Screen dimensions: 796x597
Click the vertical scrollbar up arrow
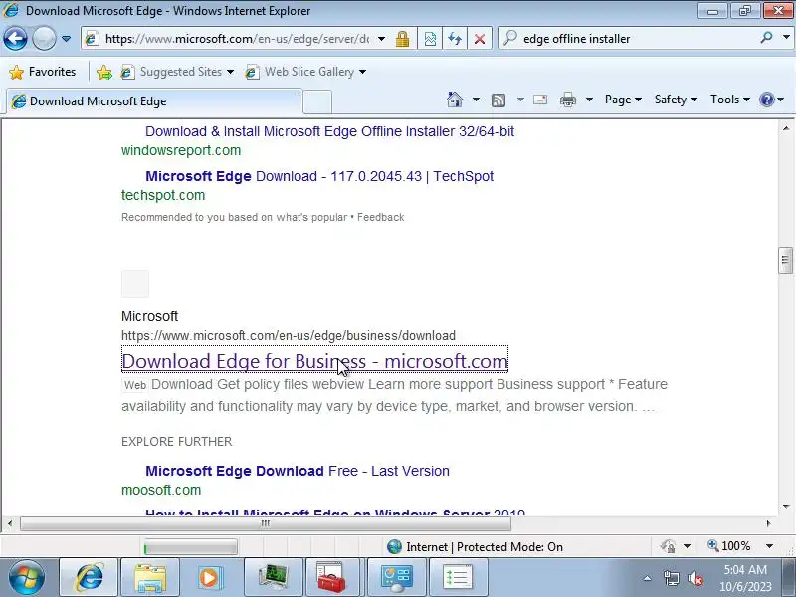785,128
